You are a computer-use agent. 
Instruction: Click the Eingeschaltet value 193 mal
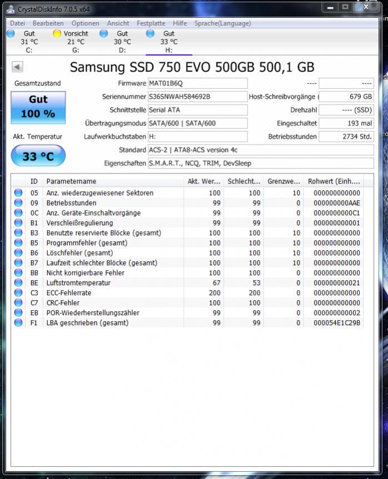346,123
